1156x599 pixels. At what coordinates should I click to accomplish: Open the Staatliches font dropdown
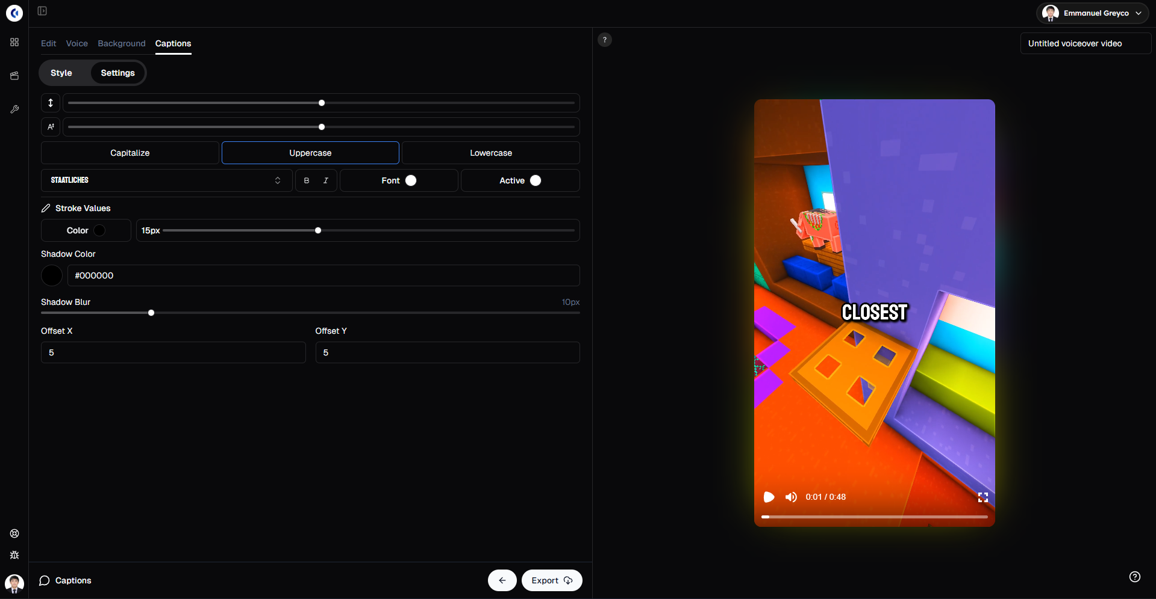coord(167,180)
